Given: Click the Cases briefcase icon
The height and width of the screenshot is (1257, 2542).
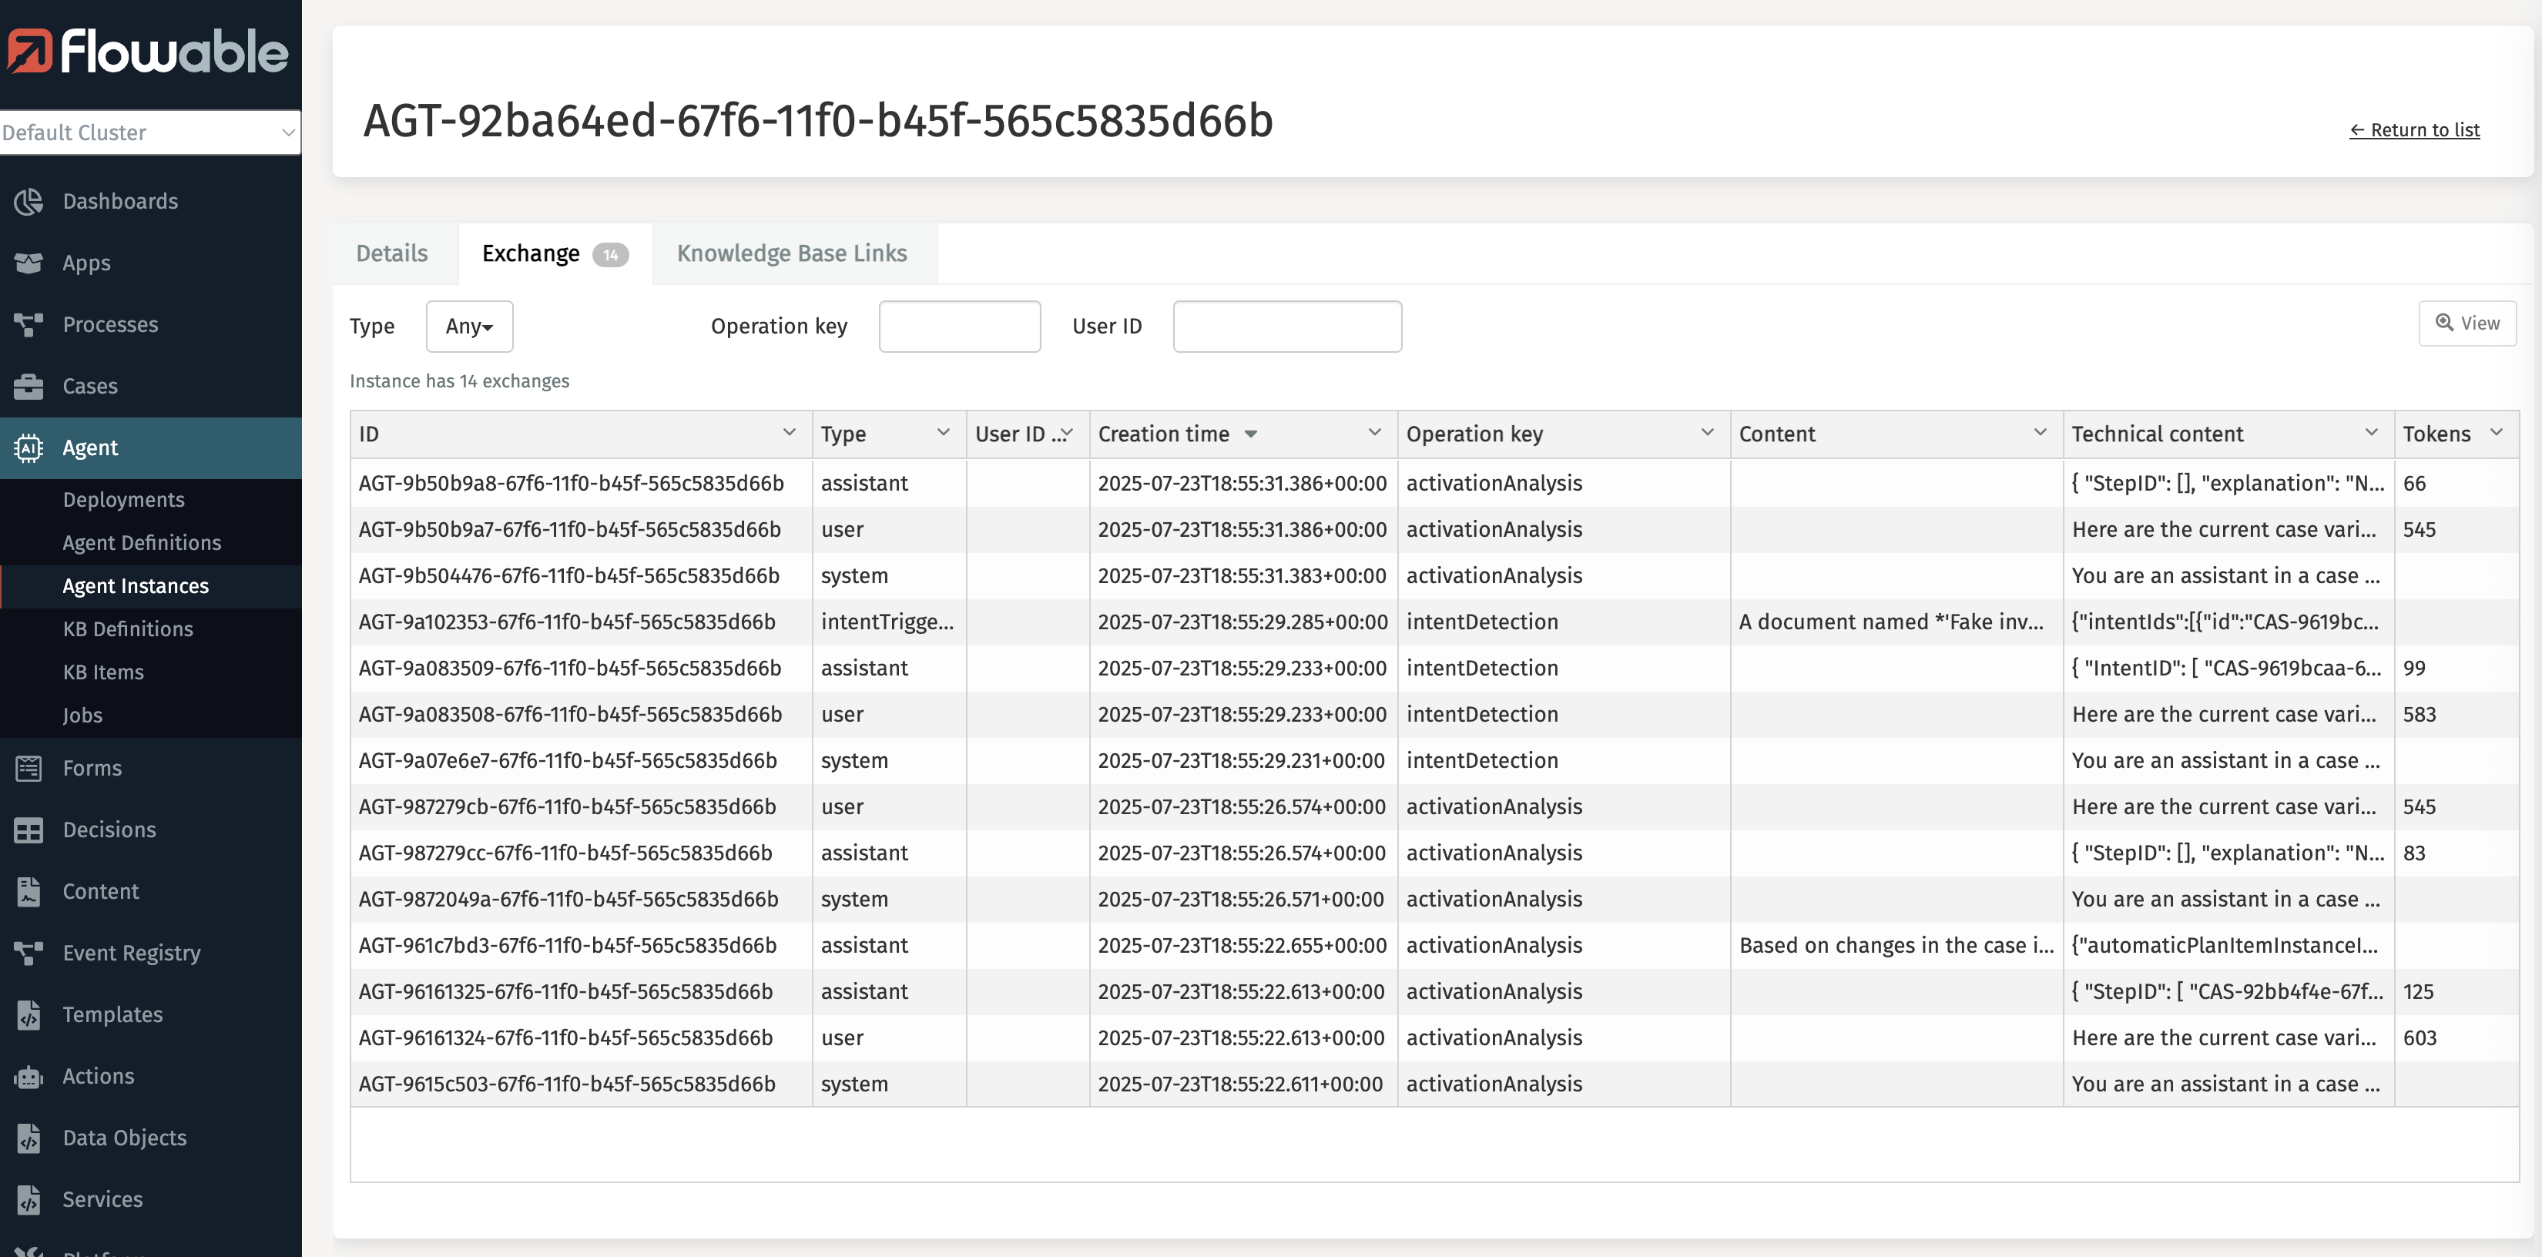Looking at the screenshot, I should [29, 386].
